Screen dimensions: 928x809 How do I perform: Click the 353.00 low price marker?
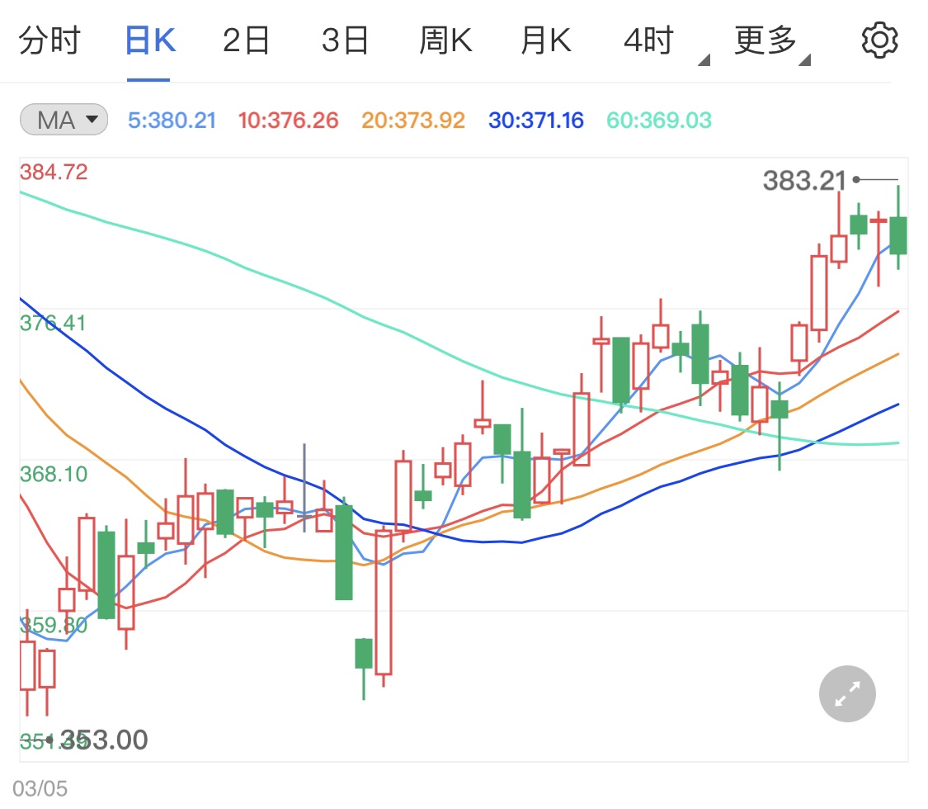104,740
